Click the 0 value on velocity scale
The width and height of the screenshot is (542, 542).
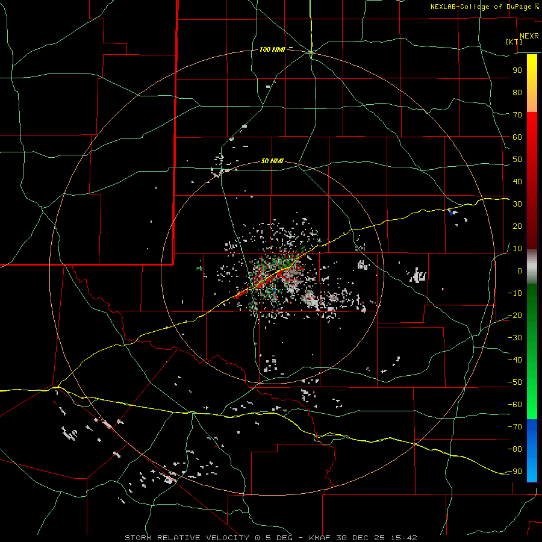(520, 271)
